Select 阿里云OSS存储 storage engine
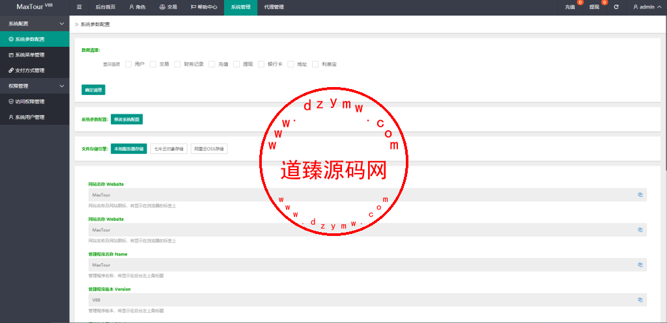Image resolution: width=667 pixels, height=323 pixels. click(x=209, y=149)
